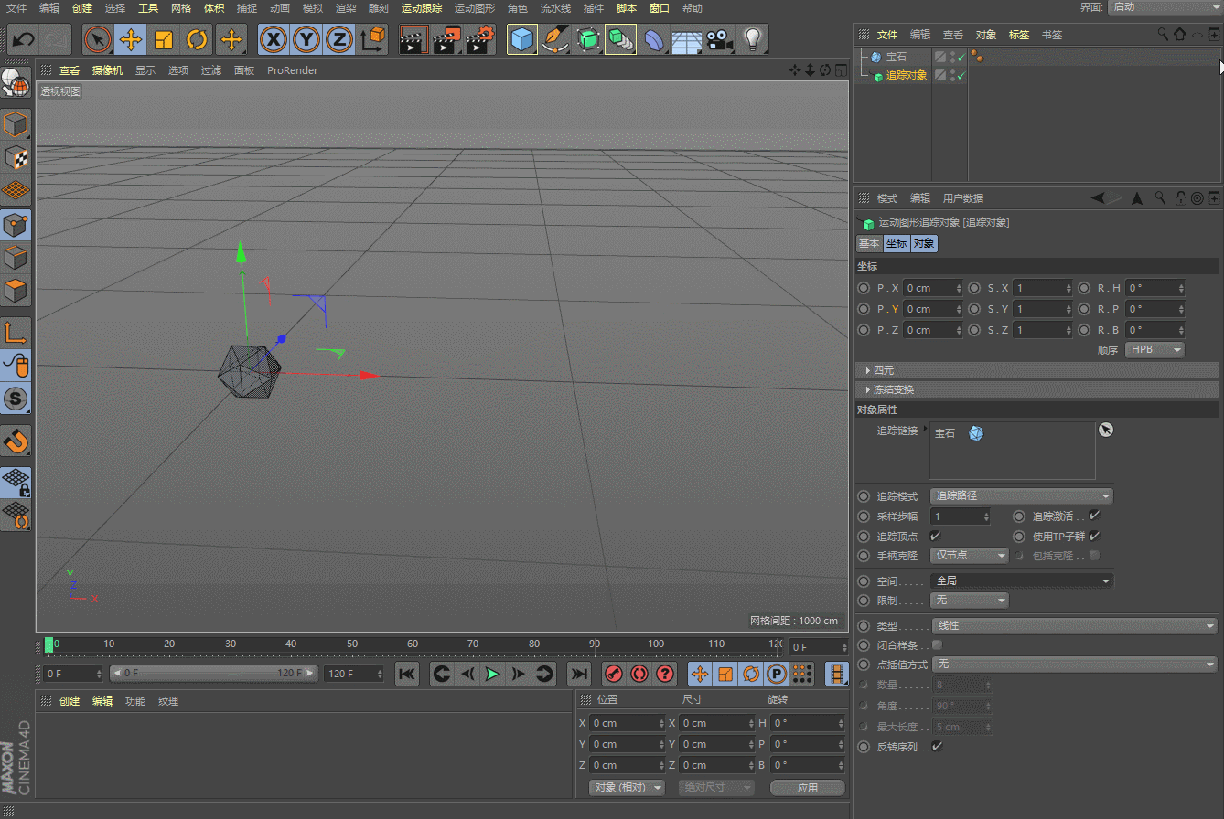Open the 文件 menu
Screen dimensions: 1224x819
point(16,8)
